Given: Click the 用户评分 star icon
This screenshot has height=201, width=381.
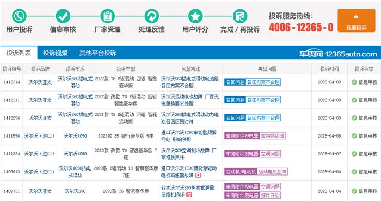Looking at the screenshot, I should [x=195, y=16].
